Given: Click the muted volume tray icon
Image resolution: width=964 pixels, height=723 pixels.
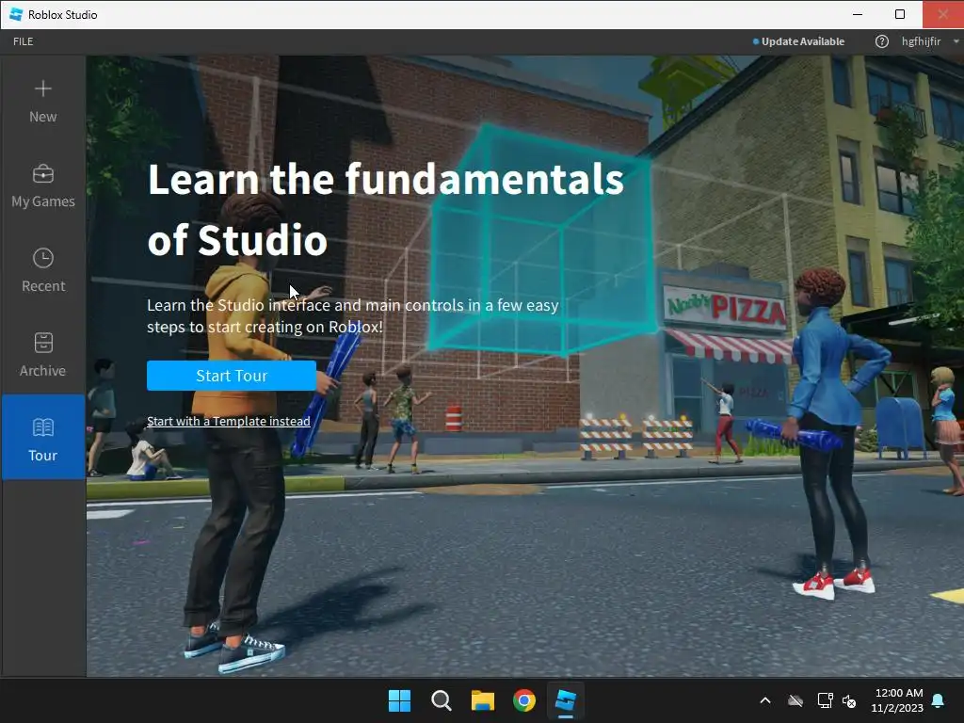Looking at the screenshot, I should pyautogui.click(x=850, y=700).
